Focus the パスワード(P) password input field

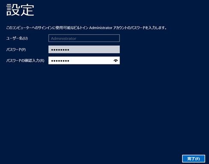(x=84, y=50)
